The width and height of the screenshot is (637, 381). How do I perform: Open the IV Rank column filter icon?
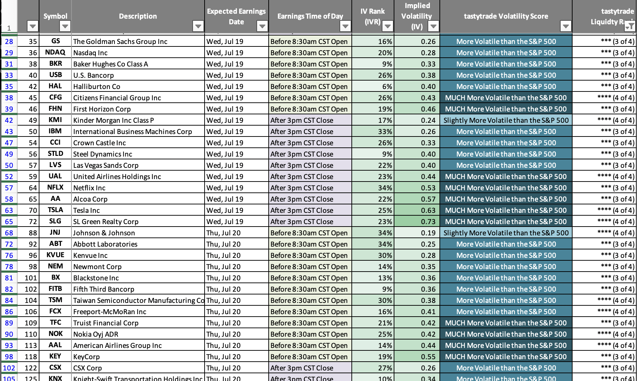[388, 26]
